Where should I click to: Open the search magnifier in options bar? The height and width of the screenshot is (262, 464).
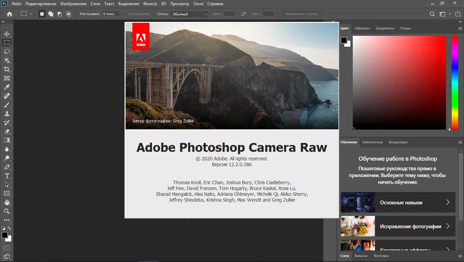[432, 14]
